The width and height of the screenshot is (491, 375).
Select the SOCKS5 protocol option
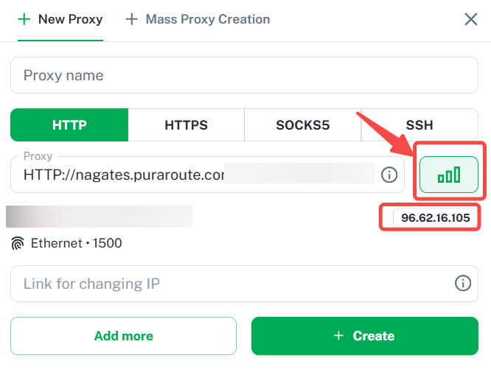[303, 125]
